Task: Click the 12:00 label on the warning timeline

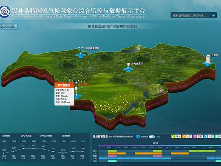Action: pos(194,148)
